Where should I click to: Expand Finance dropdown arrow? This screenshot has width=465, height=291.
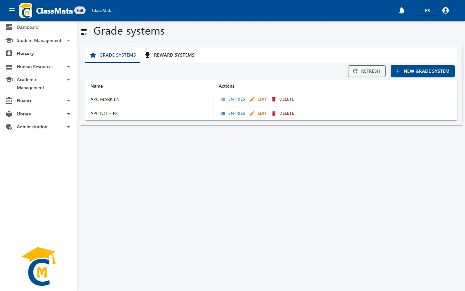click(x=68, y=101)
